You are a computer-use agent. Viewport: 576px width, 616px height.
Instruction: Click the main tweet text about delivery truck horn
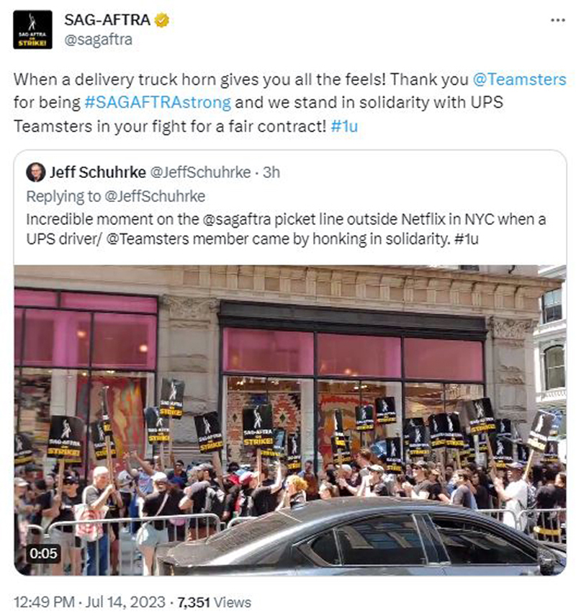pos(289,102)
